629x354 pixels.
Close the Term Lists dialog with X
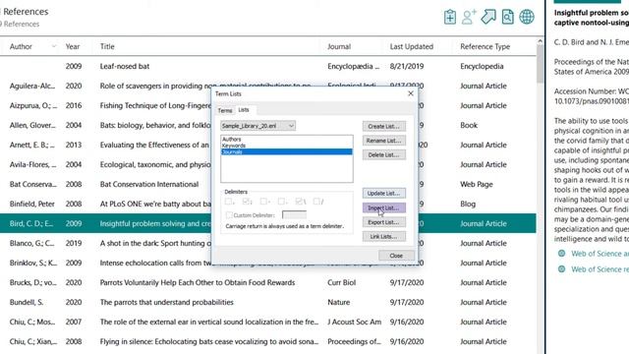pos(411,93)
